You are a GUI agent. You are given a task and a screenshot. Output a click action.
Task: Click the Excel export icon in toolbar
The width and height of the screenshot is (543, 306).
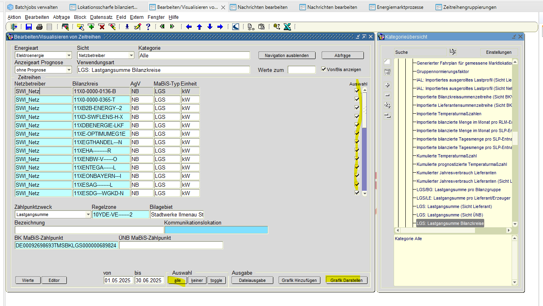point(287,27)
